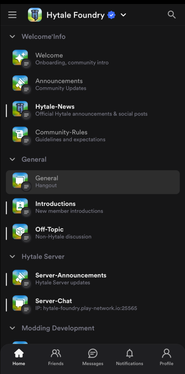Switch to the Friends tab
The image size is (185, 374).
click(x=56, y=357)
